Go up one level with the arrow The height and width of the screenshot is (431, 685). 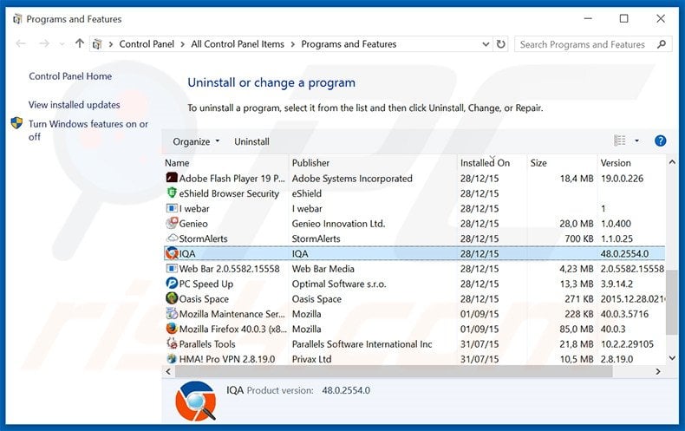pyautogui.click(x=79, y=43)
